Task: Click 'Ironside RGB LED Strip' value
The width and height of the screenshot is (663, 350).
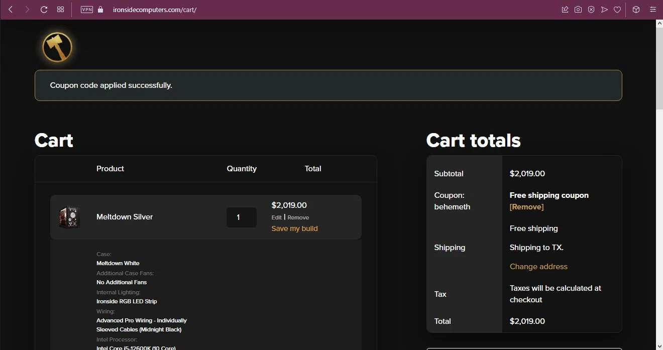Action: click(x=127, y=301)
